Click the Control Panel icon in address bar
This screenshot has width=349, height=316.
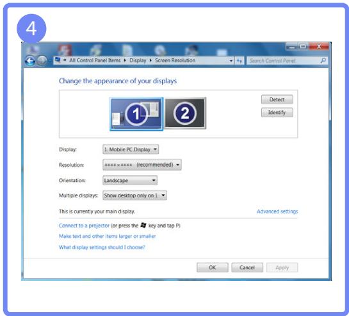pyautogui.click(x=58, y=60)
